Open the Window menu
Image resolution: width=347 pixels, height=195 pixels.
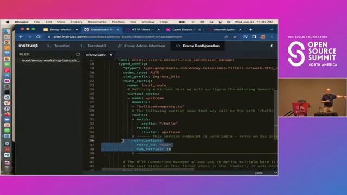click(x=147, y=22)
